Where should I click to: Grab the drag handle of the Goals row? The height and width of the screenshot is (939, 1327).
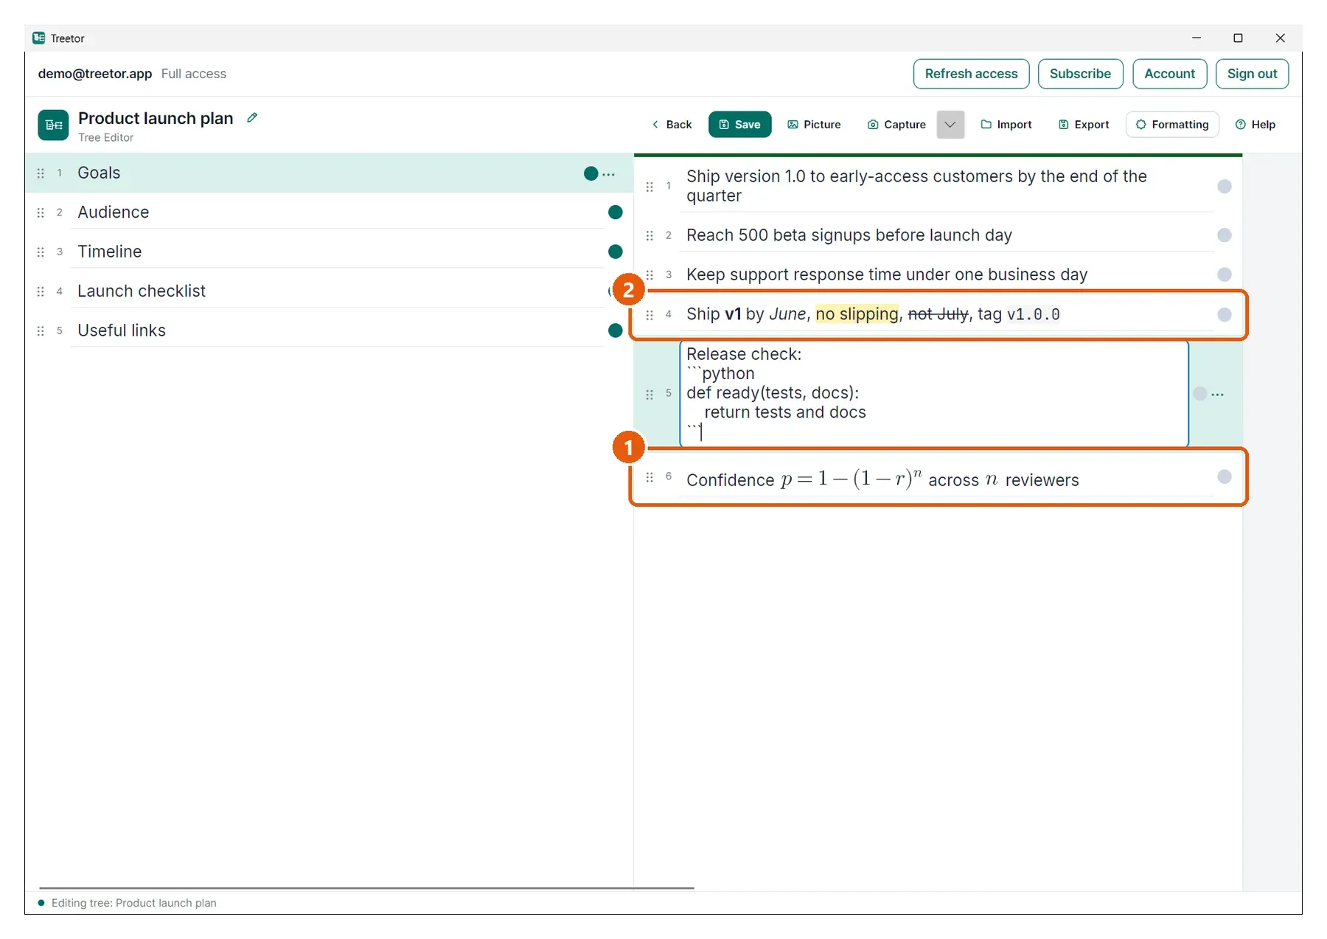(41, 173)
